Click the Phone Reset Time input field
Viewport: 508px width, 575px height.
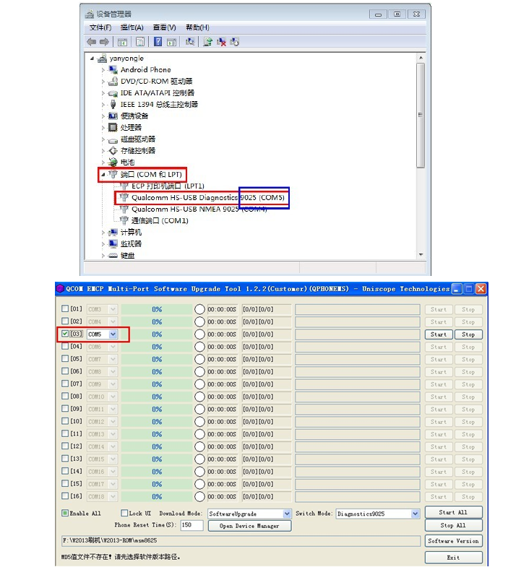point(191,526)
